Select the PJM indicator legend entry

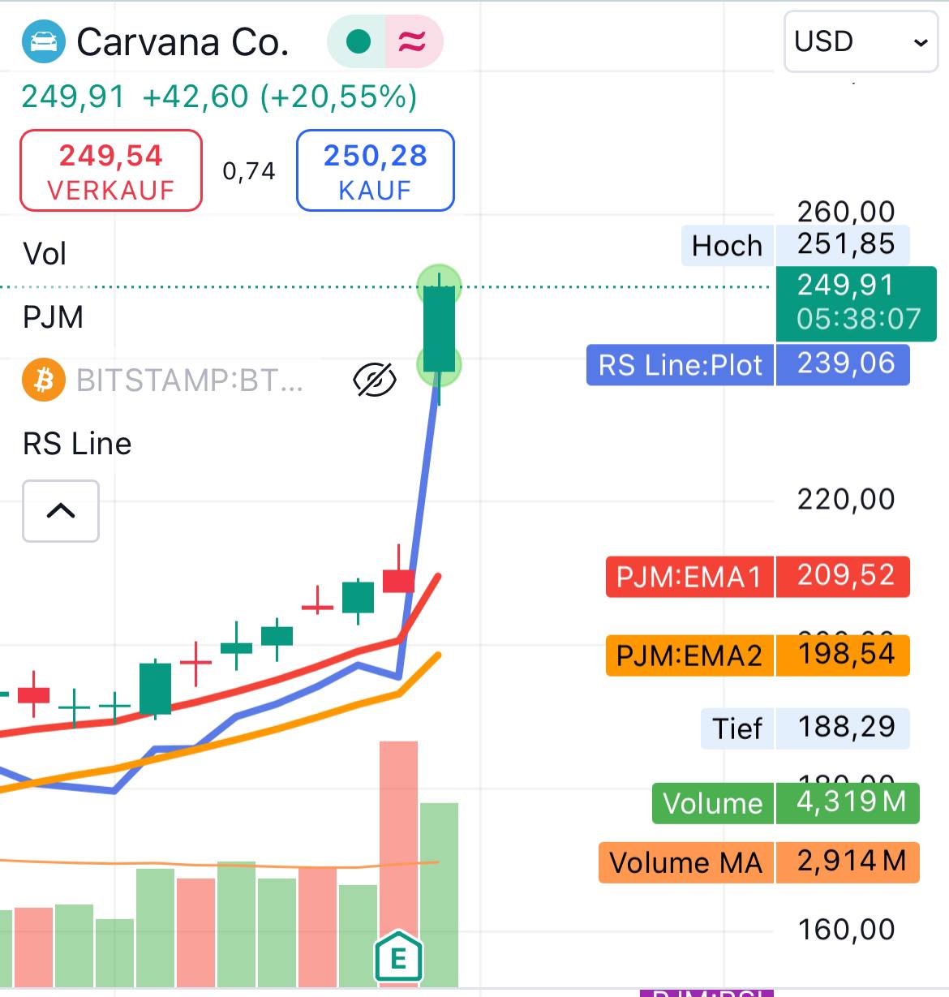click(53, 317)
